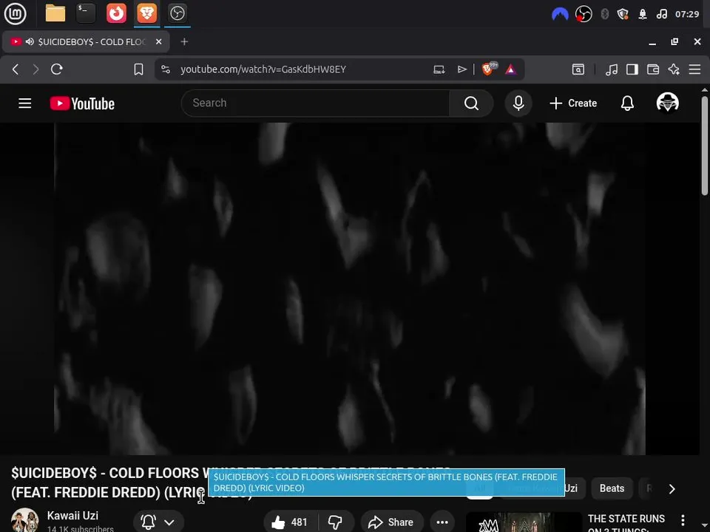Toggle the browser sidebar panel
Image resolution: width=710 pixels, height=532 pixels.
point(632,69)
